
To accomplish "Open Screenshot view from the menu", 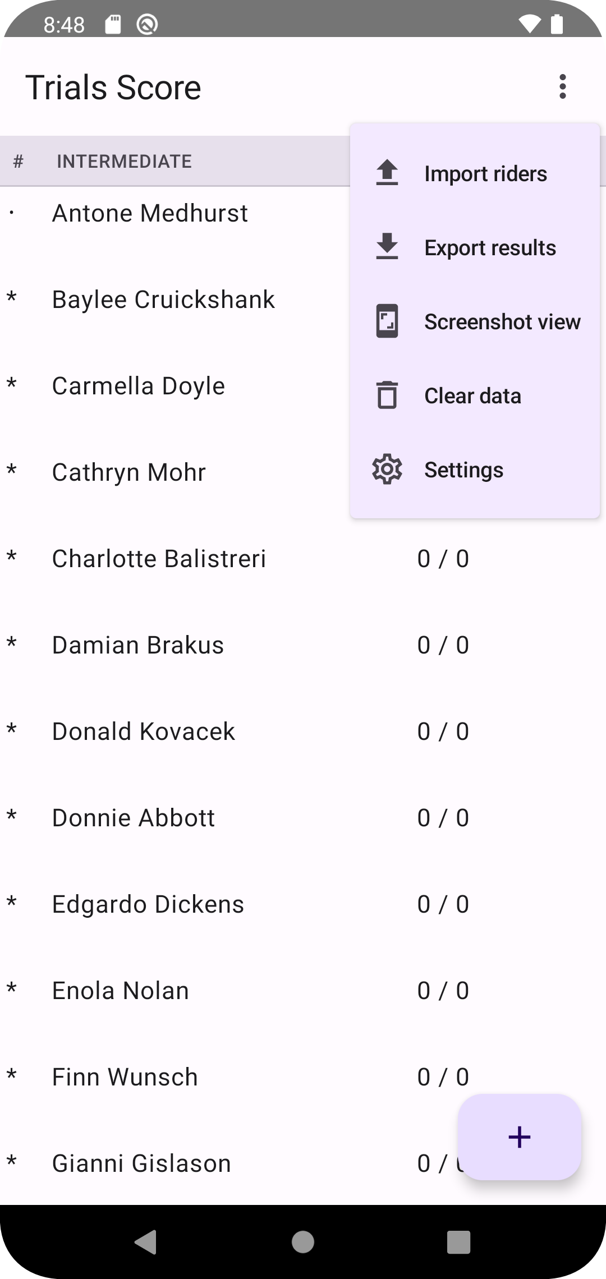I will coord(502,322).
